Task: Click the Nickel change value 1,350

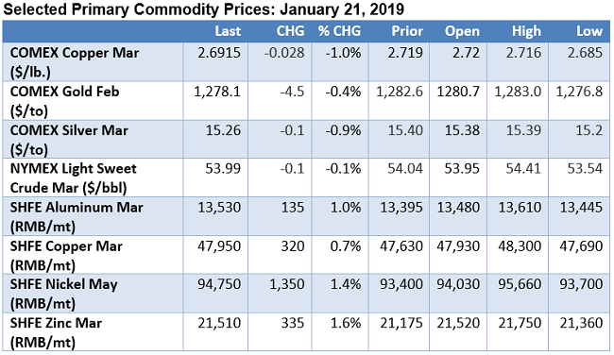Action: [x=287, y=284]
